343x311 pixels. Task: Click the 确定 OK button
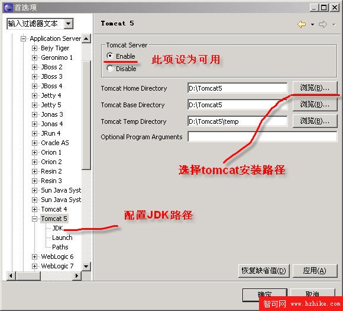tap(265, 295)
